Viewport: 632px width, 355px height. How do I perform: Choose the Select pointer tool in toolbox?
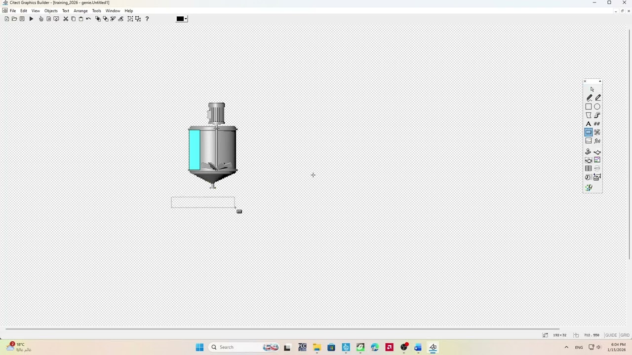click(x=592, y=89)
